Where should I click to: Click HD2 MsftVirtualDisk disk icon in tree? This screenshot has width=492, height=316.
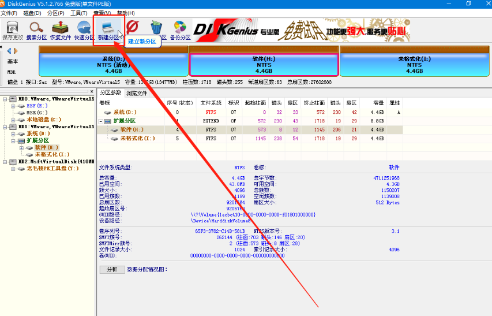click(13, 161)
